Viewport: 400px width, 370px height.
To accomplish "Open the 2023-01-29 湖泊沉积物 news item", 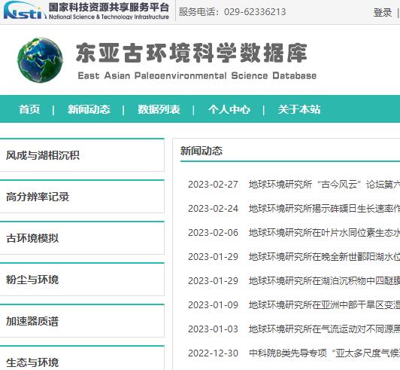I will pyautogui.click(x=324, y=281).
